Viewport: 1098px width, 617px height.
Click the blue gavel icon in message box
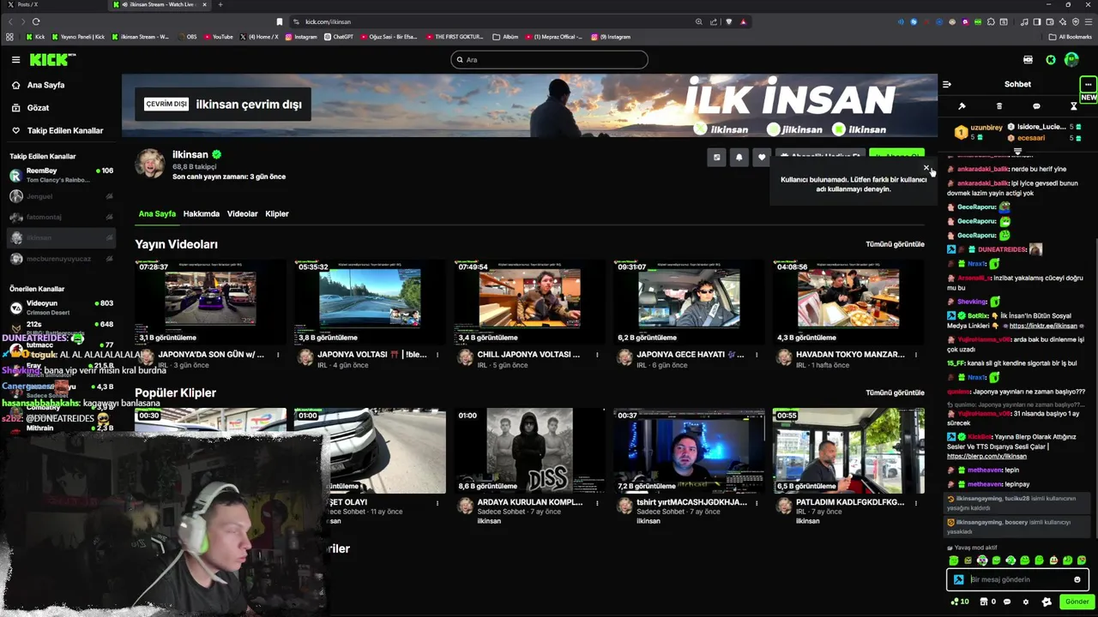click(959, 580)
